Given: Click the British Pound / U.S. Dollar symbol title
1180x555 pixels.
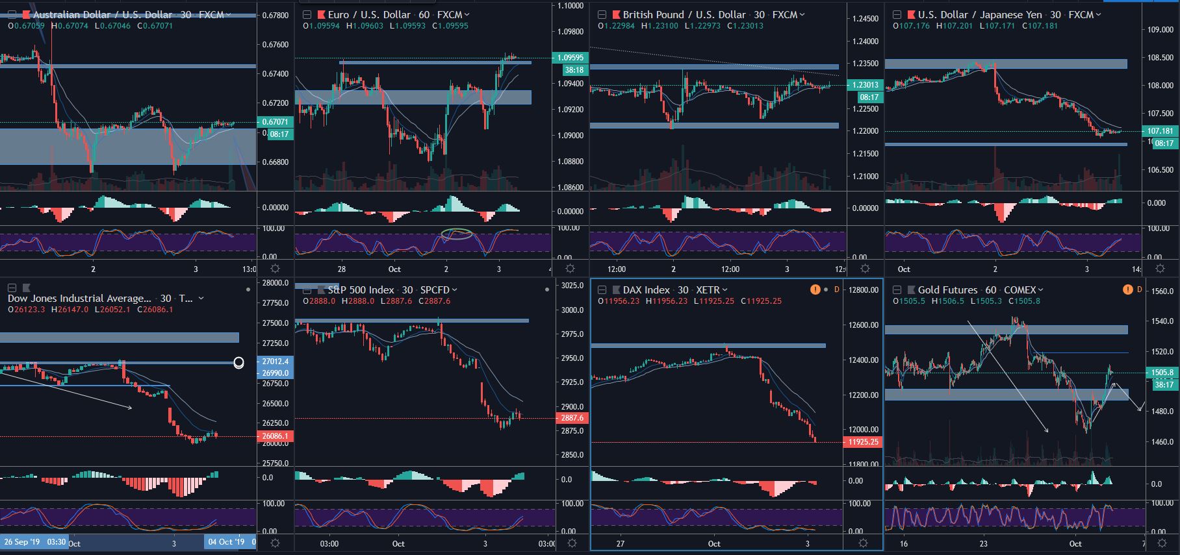Looking at the screenshot, I should pos(684,14).
